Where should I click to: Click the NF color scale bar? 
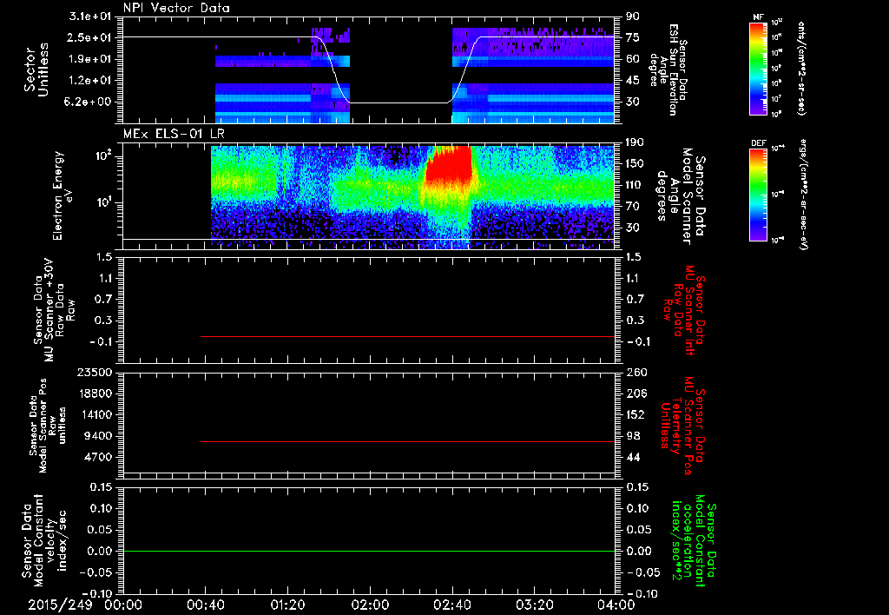click(x=758, y=68)
